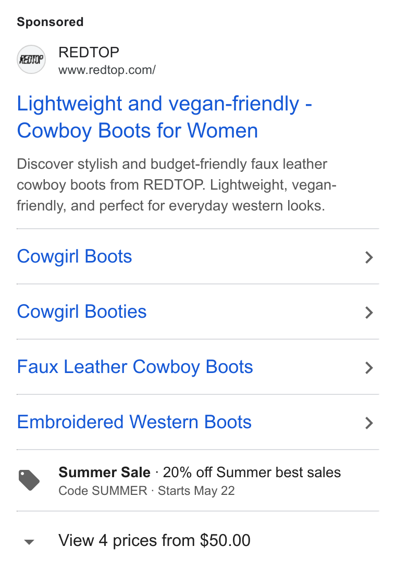The width and height of the screenshot is (396, 572).
Task: Click the chevron beside Cowgirl Booties
Action: [369, 313]
